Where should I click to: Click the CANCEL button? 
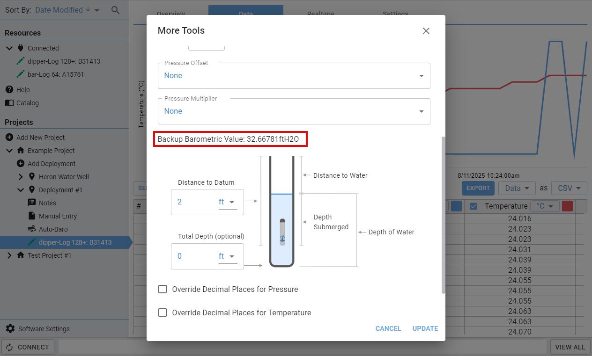coord(388,328)
